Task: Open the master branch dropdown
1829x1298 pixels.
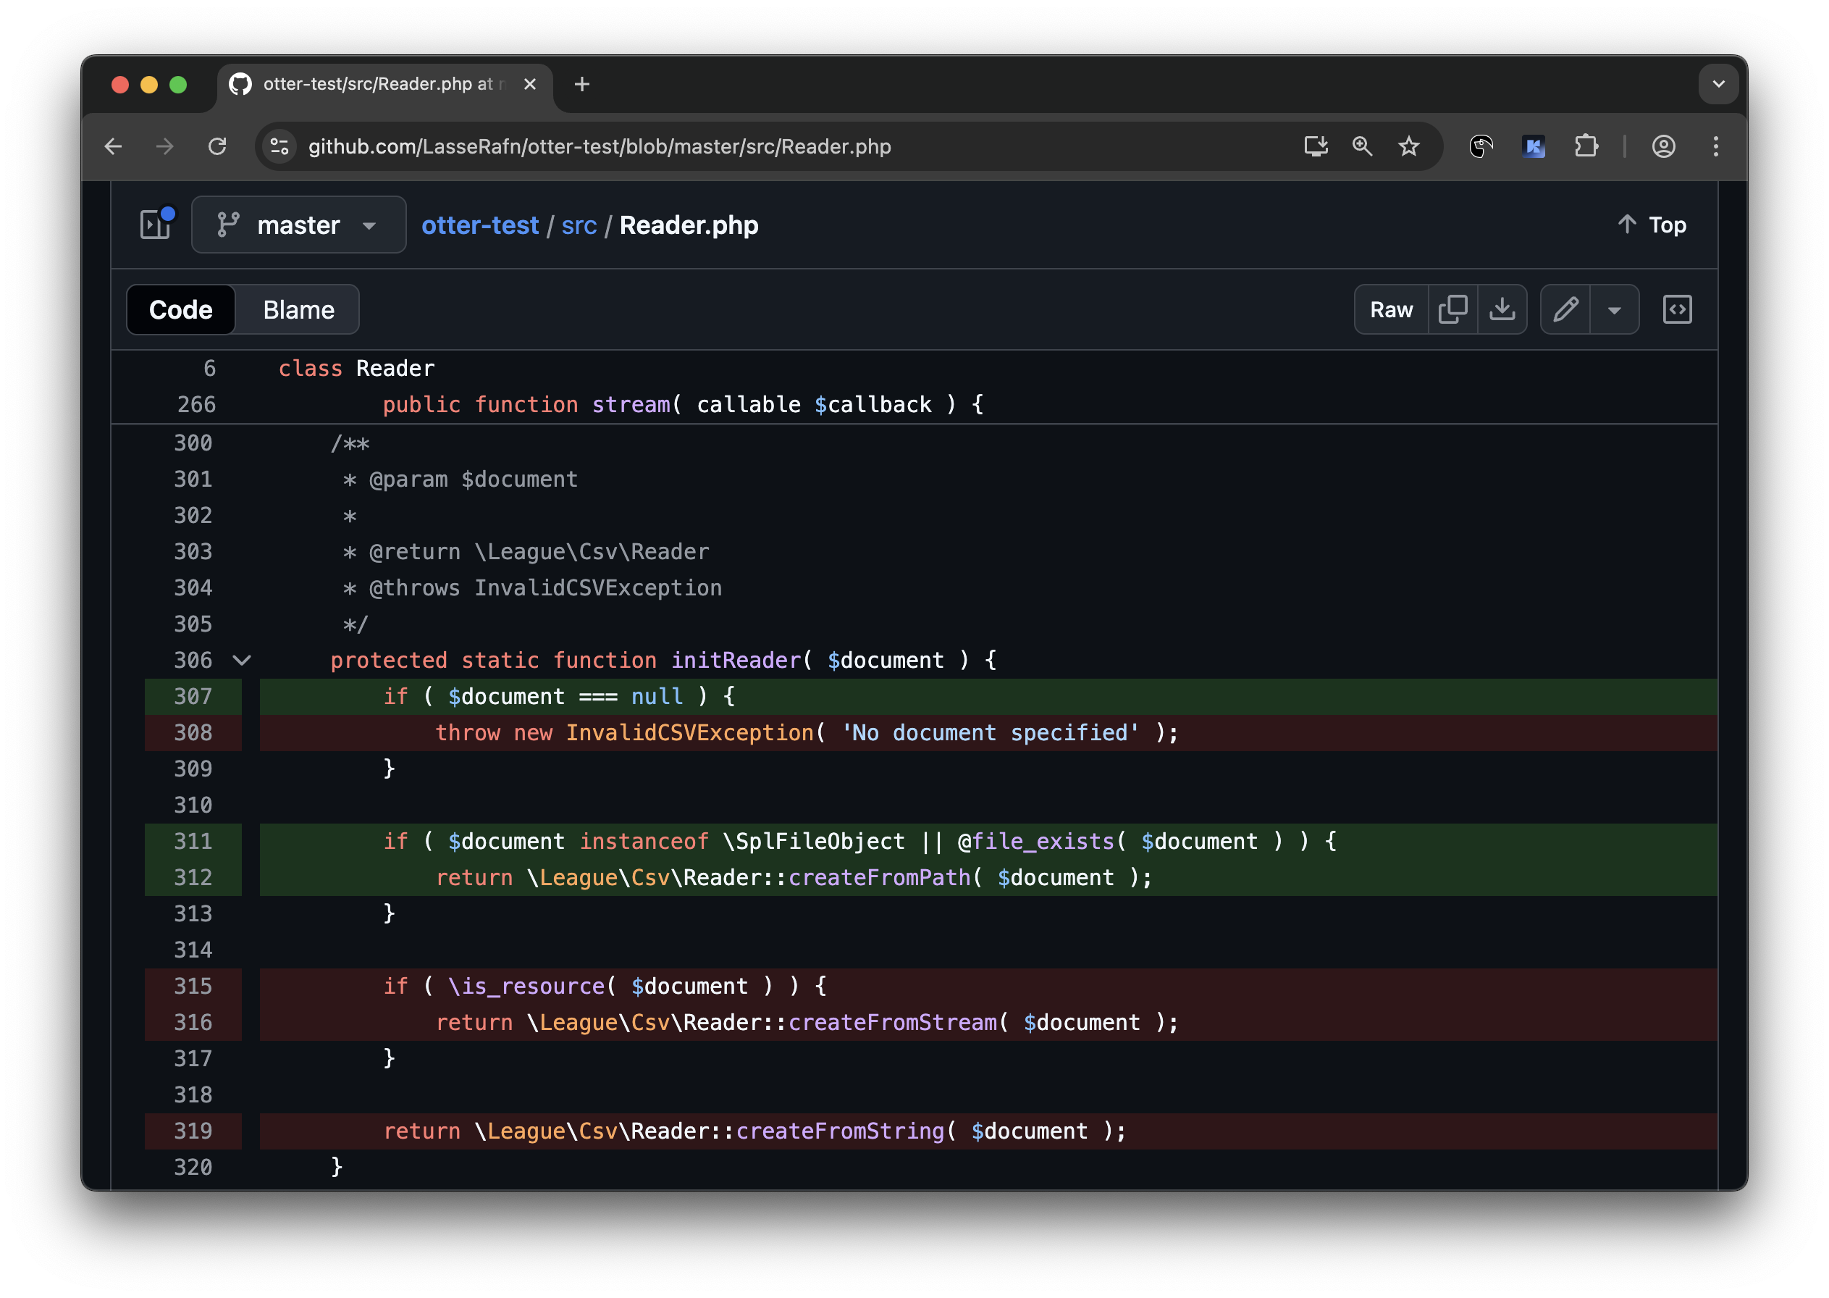Action: click(298, 225)
